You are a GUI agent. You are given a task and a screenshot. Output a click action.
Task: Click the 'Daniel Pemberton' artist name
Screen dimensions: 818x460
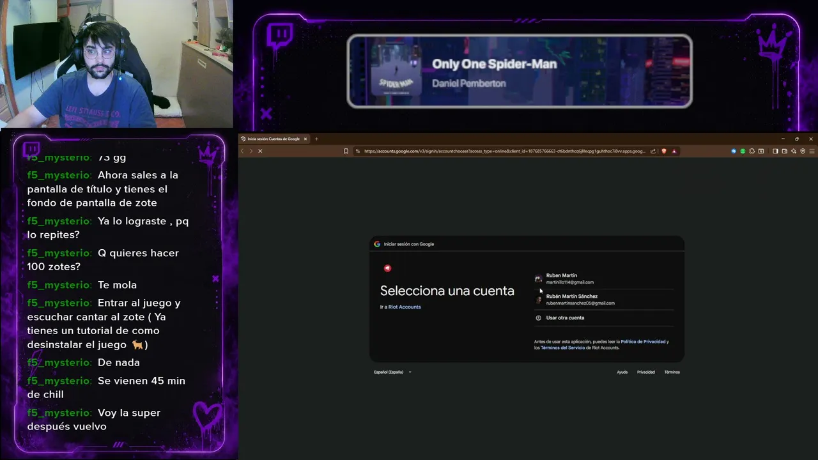(469, 84)
